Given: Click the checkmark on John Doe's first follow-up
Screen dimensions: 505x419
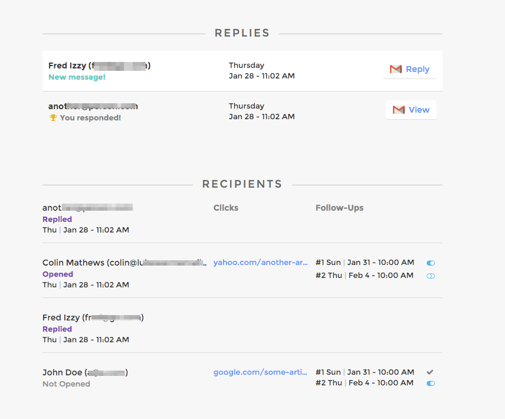Looking at the screenshot, I should click(x=430, y=372).
